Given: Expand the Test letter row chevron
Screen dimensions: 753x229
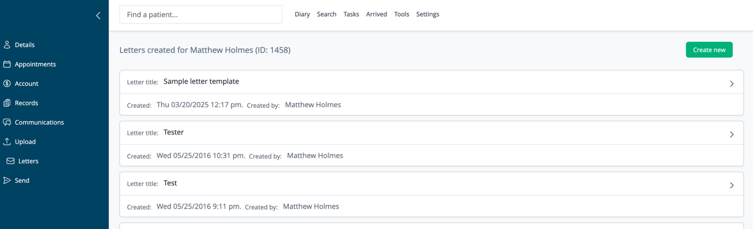Looking at the screenshot, I should (731, 185).
